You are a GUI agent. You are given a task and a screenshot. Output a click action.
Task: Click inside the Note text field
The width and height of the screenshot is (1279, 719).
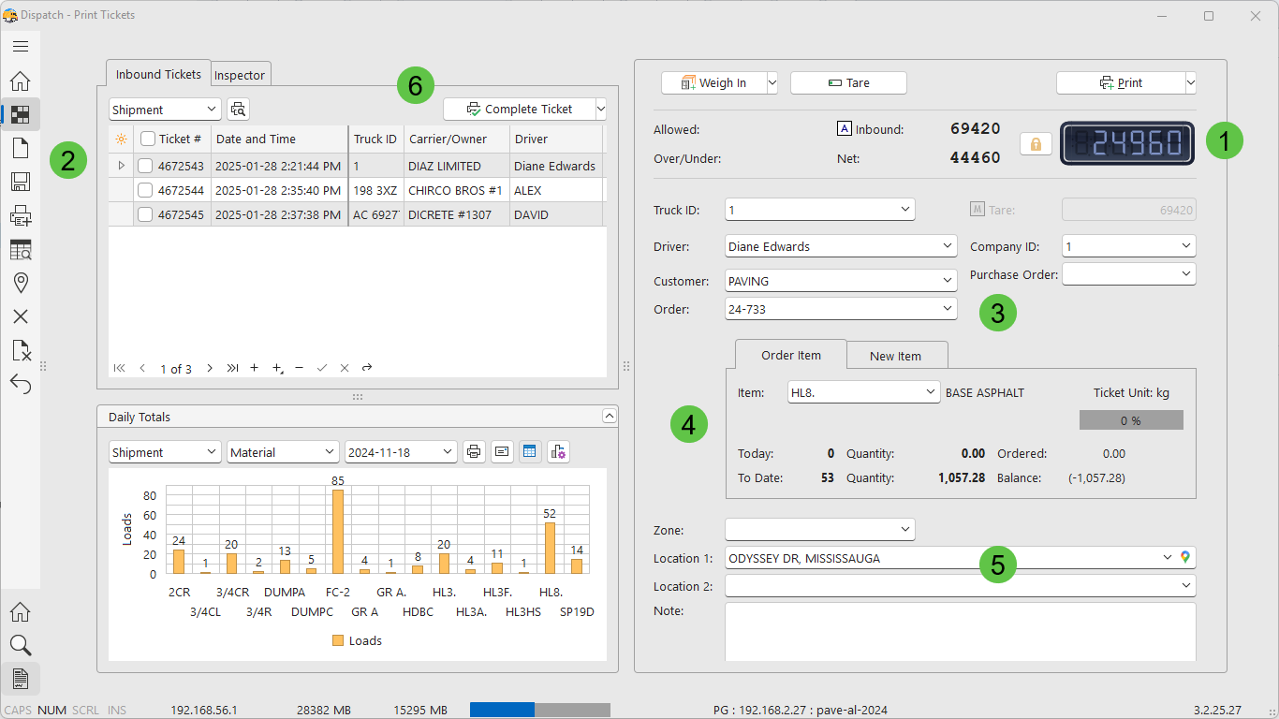click(960, 631)
